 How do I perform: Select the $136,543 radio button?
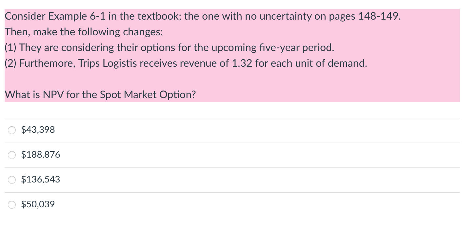click(12, 180)
